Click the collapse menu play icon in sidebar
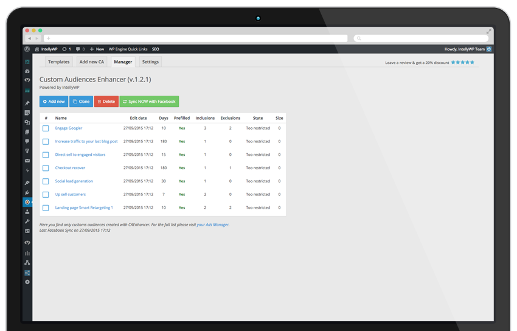The image size is (517, 331). (x=27, y=282)
